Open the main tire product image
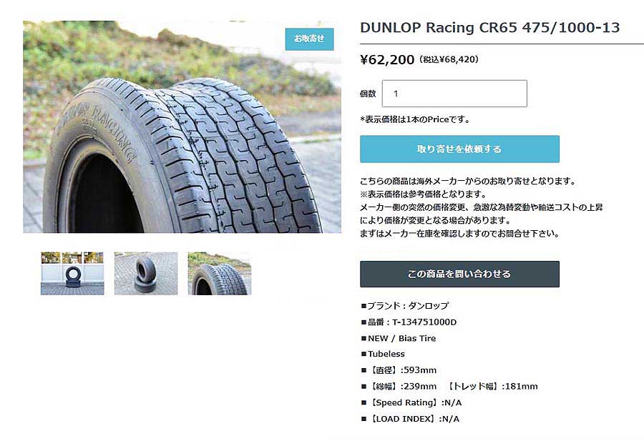Image resolution: width=644 pixels, height=441 pixels. point(182,127)
